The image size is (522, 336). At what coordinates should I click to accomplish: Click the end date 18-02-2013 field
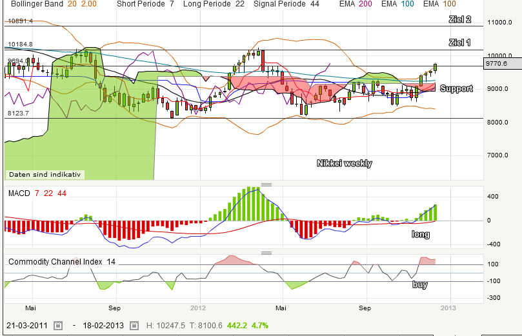click(103, 325)
